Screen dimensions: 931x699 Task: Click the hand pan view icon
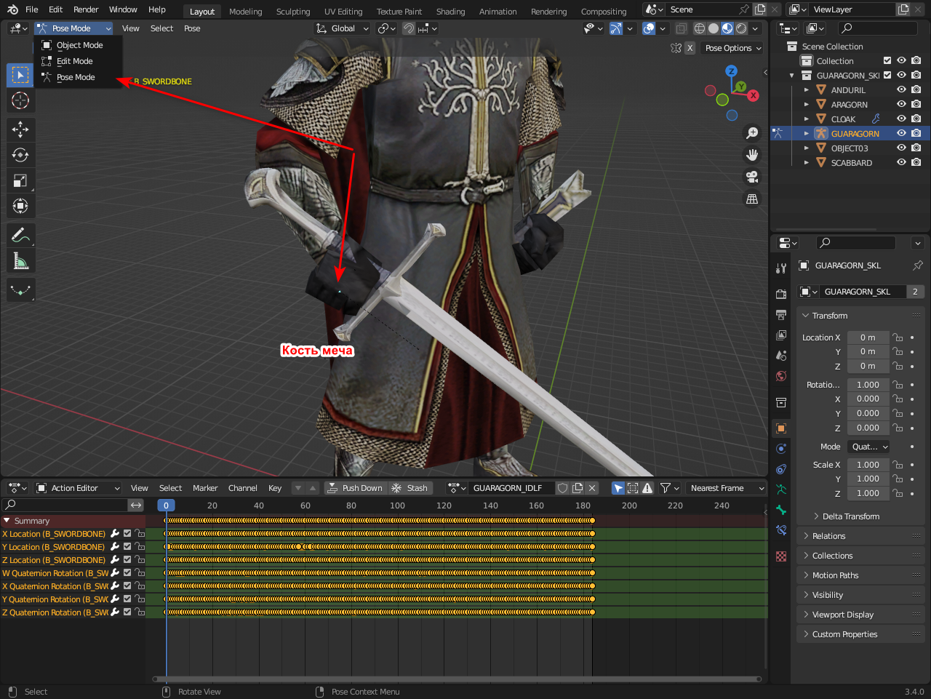click(x=752, y=155)
